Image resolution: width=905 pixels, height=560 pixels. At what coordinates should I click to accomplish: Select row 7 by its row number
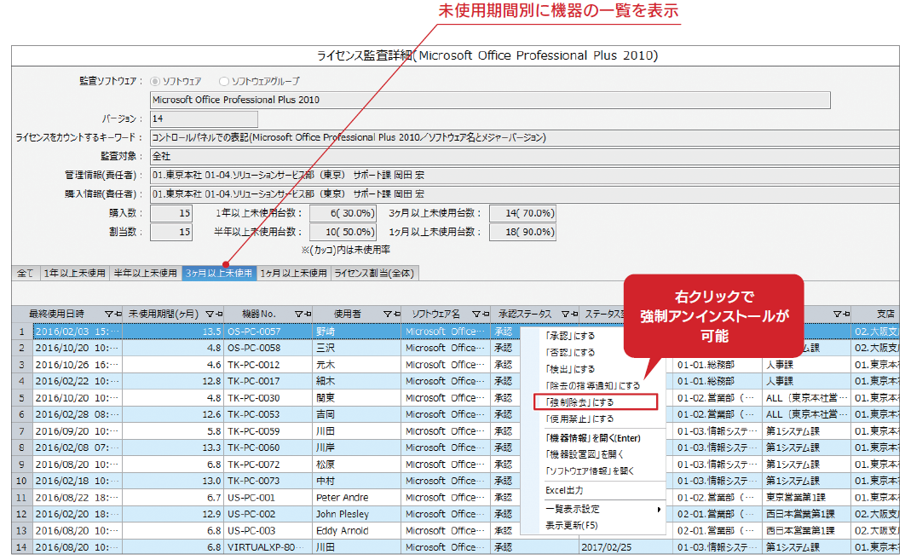coord(22,431)
